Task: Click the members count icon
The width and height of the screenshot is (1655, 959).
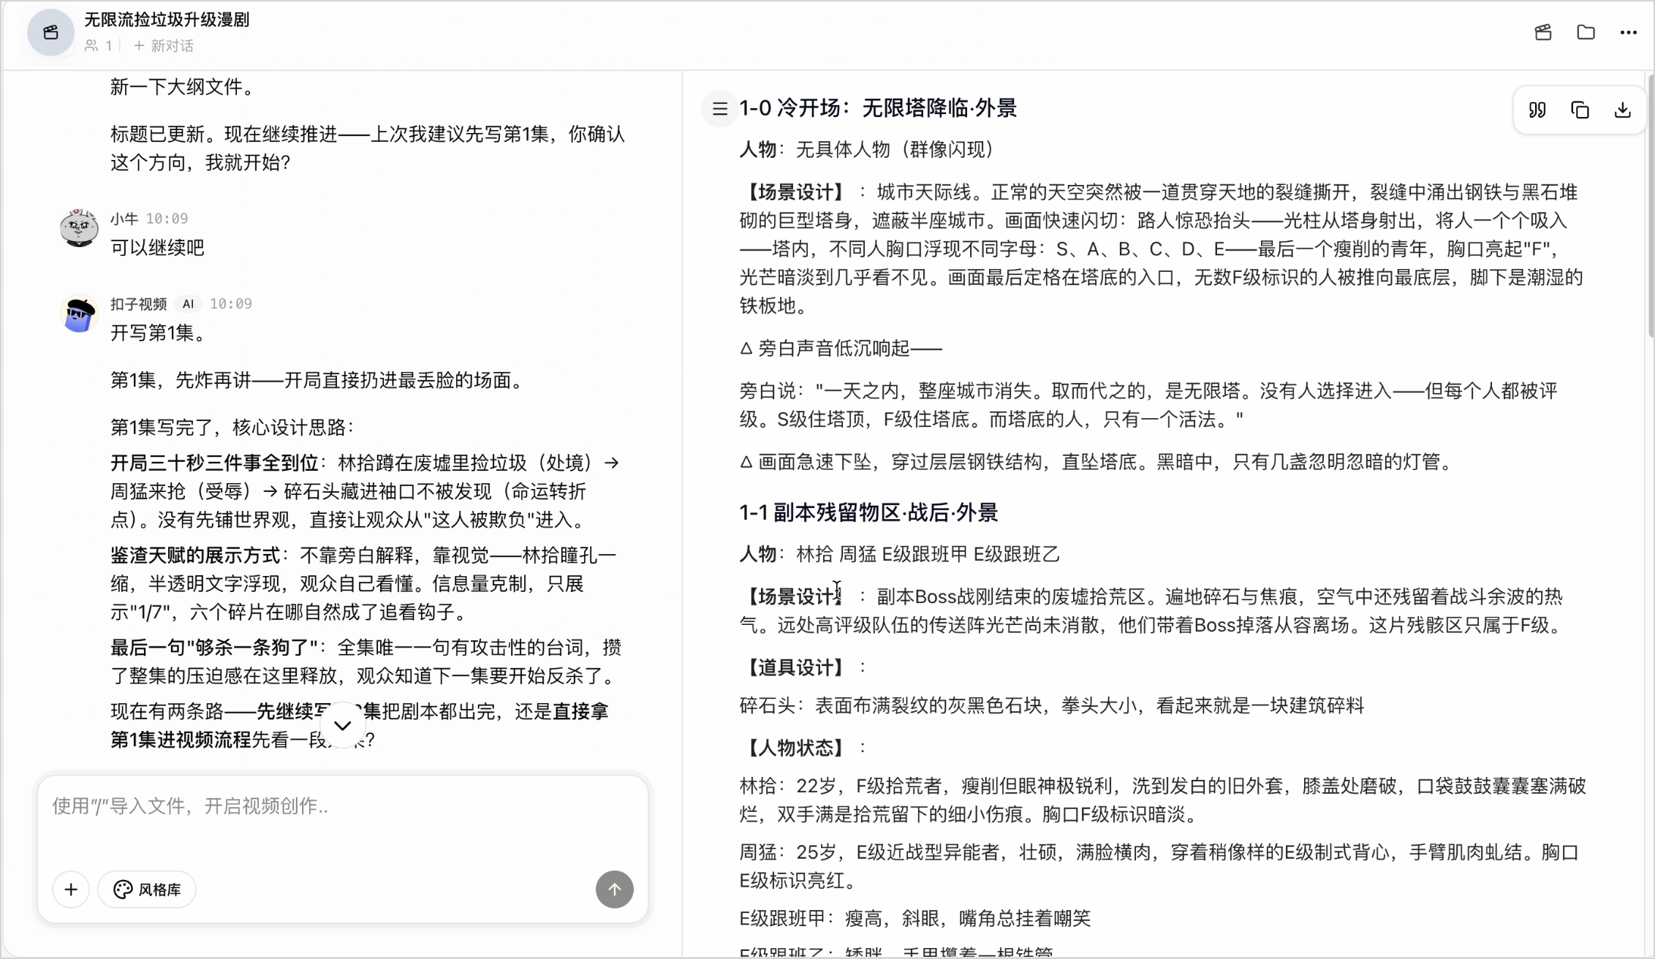Action: tap(91, 46)
